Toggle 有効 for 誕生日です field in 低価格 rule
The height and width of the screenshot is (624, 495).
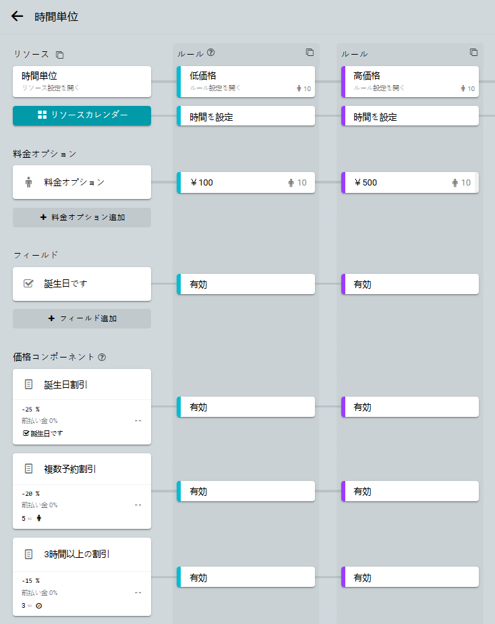[246, 284]
